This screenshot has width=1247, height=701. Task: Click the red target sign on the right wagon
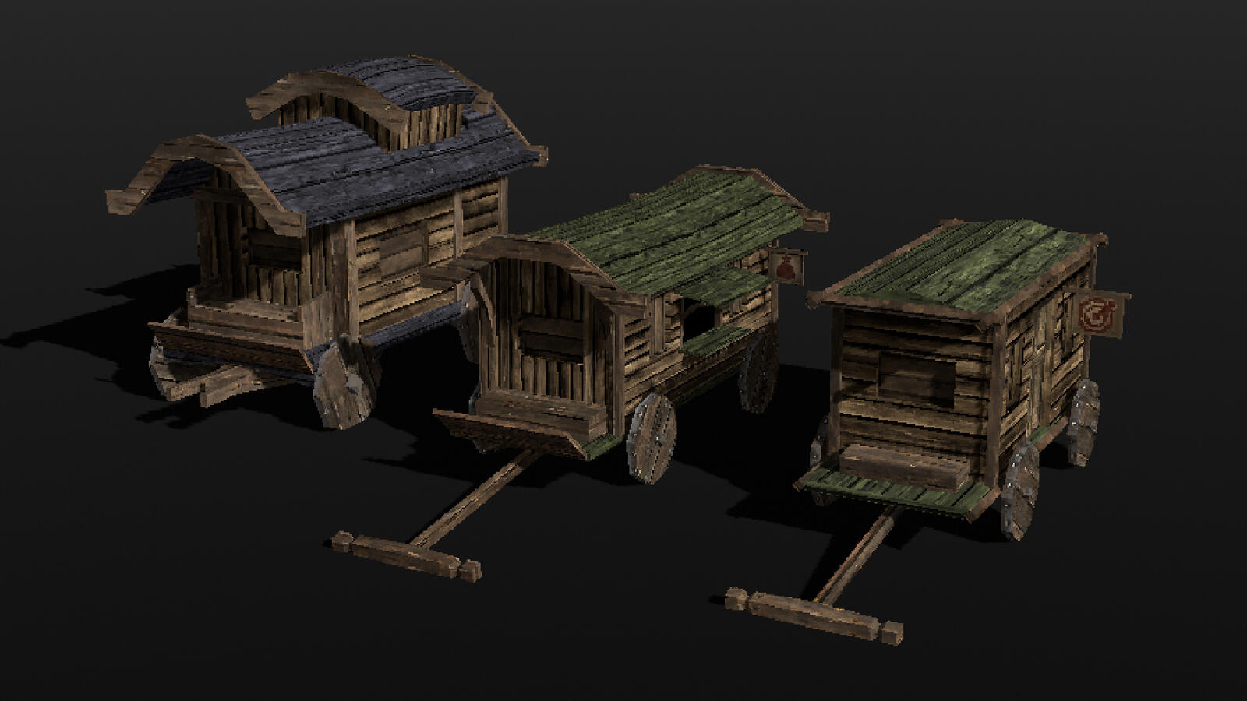point(1099,315)
